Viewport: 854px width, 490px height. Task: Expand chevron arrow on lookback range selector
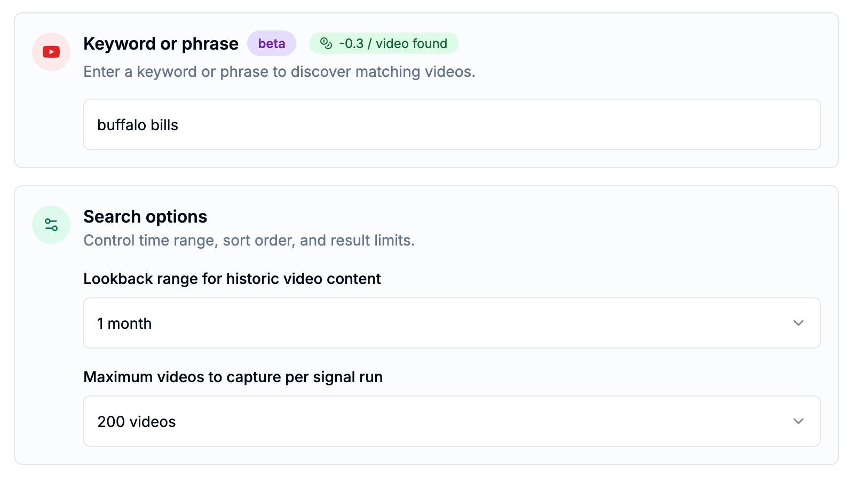(798, 323)
